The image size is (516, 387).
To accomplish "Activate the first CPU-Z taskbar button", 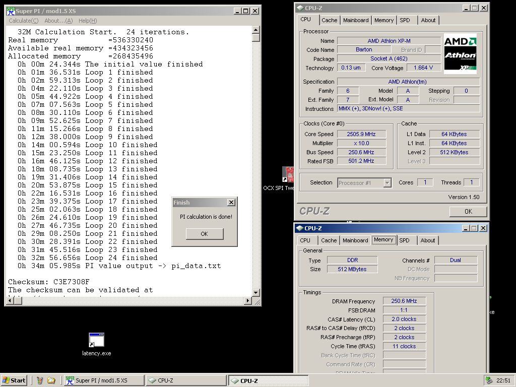I will click(x=186, y=380).
